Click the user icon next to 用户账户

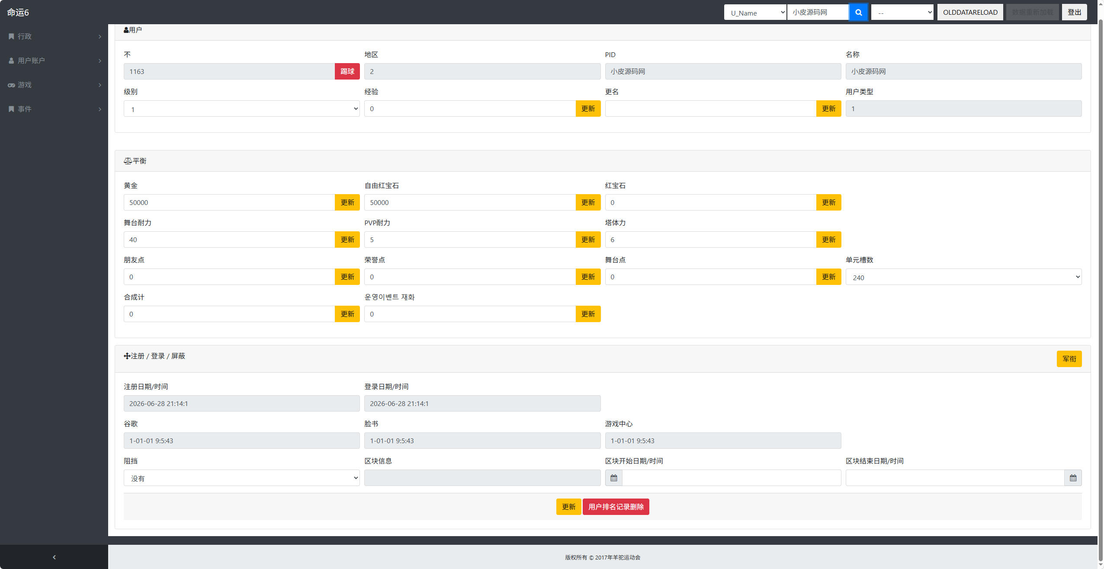[x=11, y=61]
